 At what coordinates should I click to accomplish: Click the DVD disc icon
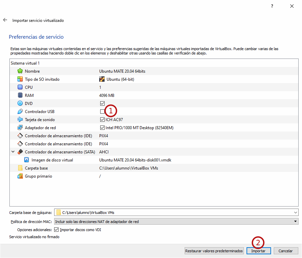click(x=20, y=104)
